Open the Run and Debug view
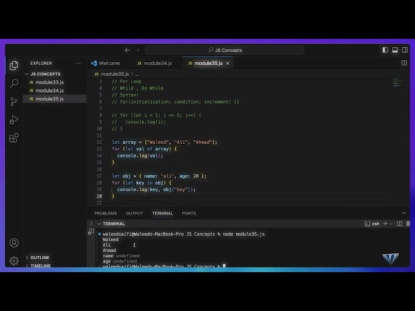Image resolution: width=415 pixels, height=311 pixels. coord(14,120)
